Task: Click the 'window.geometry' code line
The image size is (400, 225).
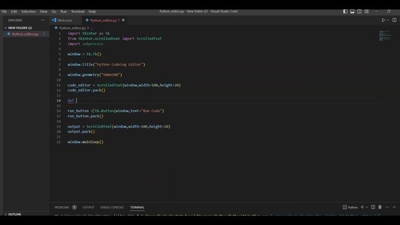Action: click(95, 75)
